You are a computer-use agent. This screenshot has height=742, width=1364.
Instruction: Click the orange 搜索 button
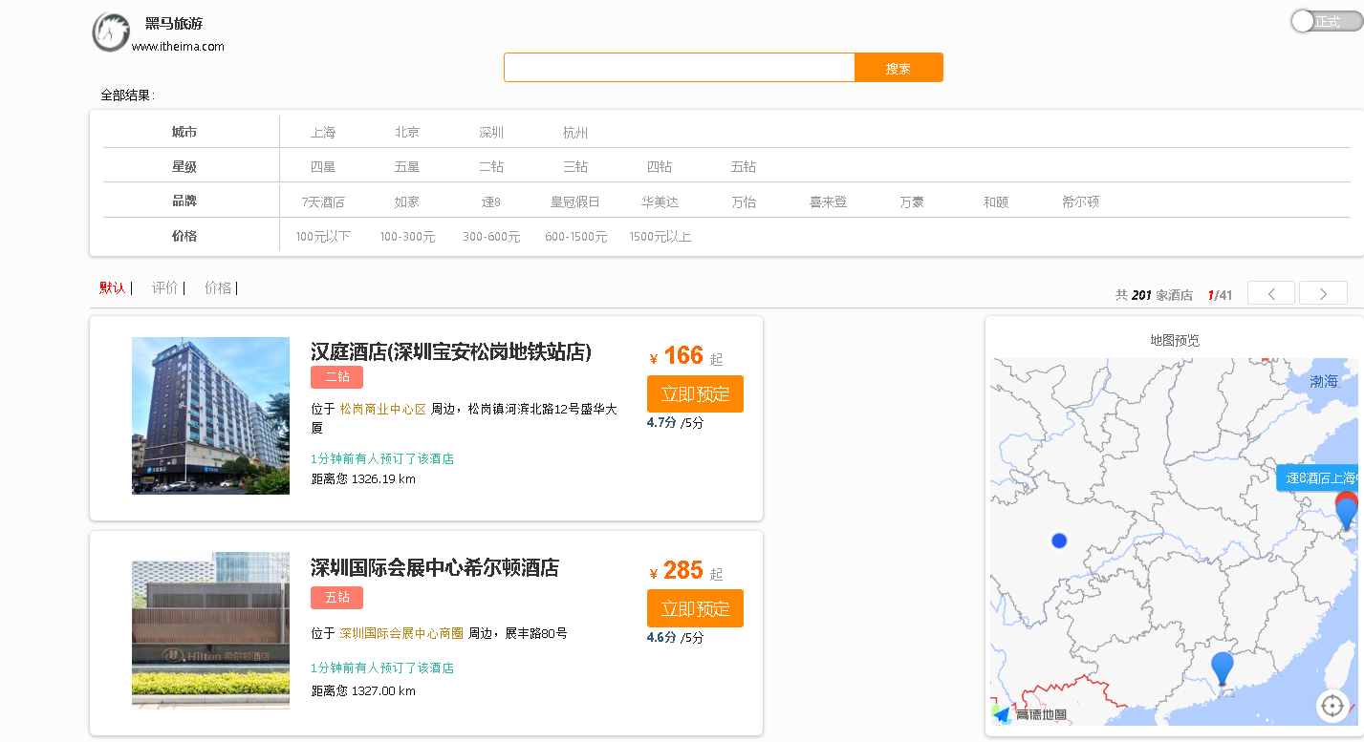pyautogui.click(x=899, y=67)
